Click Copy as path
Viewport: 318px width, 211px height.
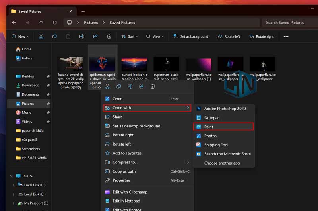147,171
